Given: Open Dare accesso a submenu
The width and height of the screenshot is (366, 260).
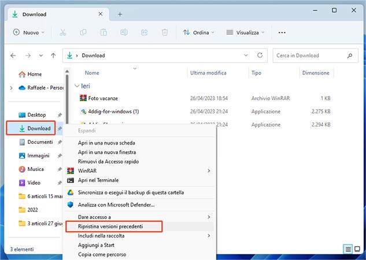Looking at the screenshot, I should pos(209,217).
